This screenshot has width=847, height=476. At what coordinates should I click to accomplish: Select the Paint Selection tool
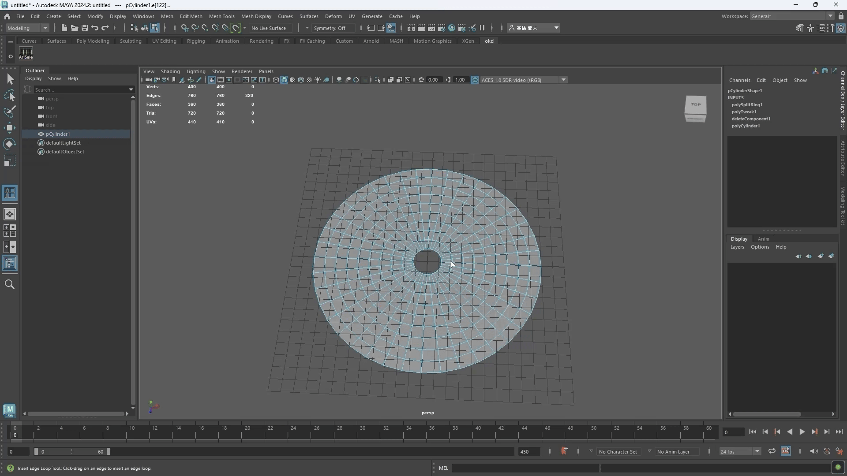point(9,112)
